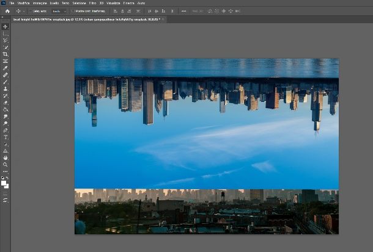Activate the Horizontal Type tool
This screenshot has width=373, height=252.
click(6, 137)
